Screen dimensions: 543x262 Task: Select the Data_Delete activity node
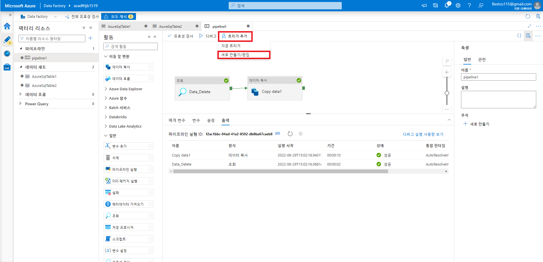tap(202, 88)
